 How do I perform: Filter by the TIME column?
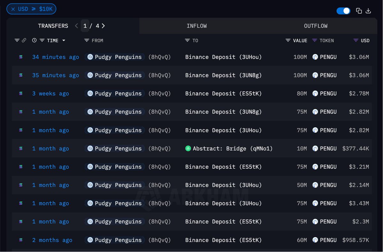[42, 40]
